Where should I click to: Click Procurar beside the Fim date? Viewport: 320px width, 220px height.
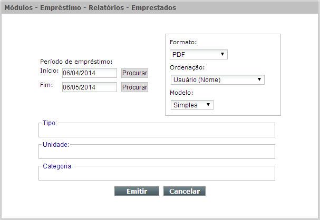pos(134,87)
